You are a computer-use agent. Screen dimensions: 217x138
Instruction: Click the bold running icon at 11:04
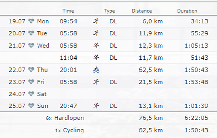(x=96, y=58)
